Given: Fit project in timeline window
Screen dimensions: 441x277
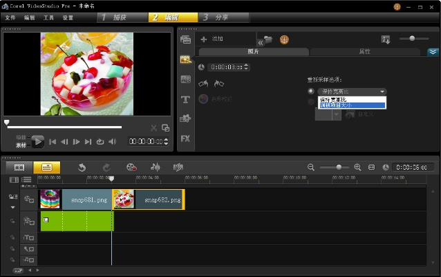Looking at the screenshot, I should pos(371,167).
